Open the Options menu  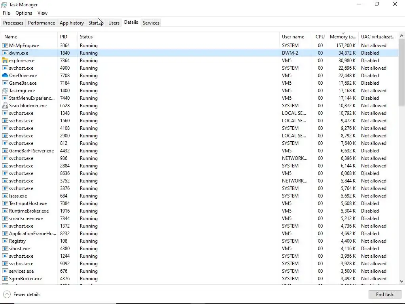click(x=24, y=13)
